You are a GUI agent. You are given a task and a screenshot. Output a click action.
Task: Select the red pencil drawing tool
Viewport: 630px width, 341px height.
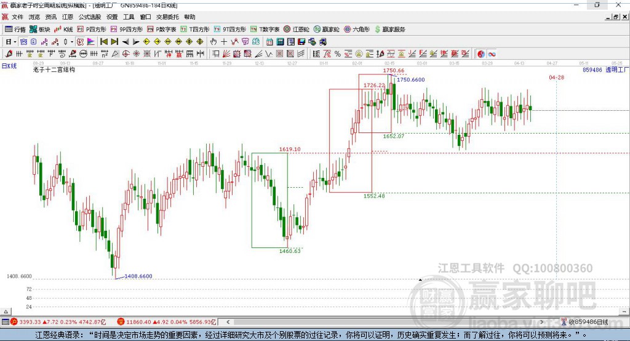coord(9,54)
